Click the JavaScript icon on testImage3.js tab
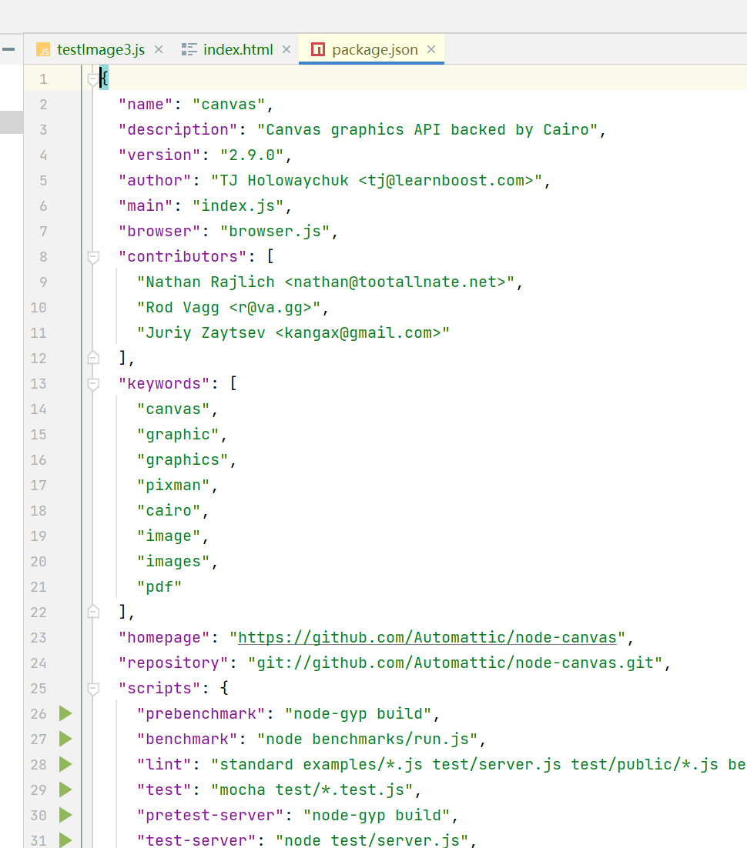This screenshot has width=747, height=848. tap(43, 49)
